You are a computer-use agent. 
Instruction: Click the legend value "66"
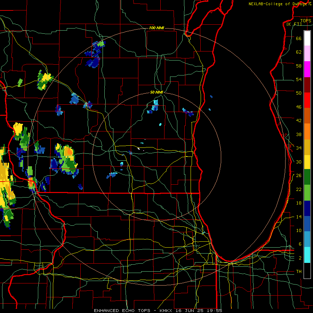(299, 38)
